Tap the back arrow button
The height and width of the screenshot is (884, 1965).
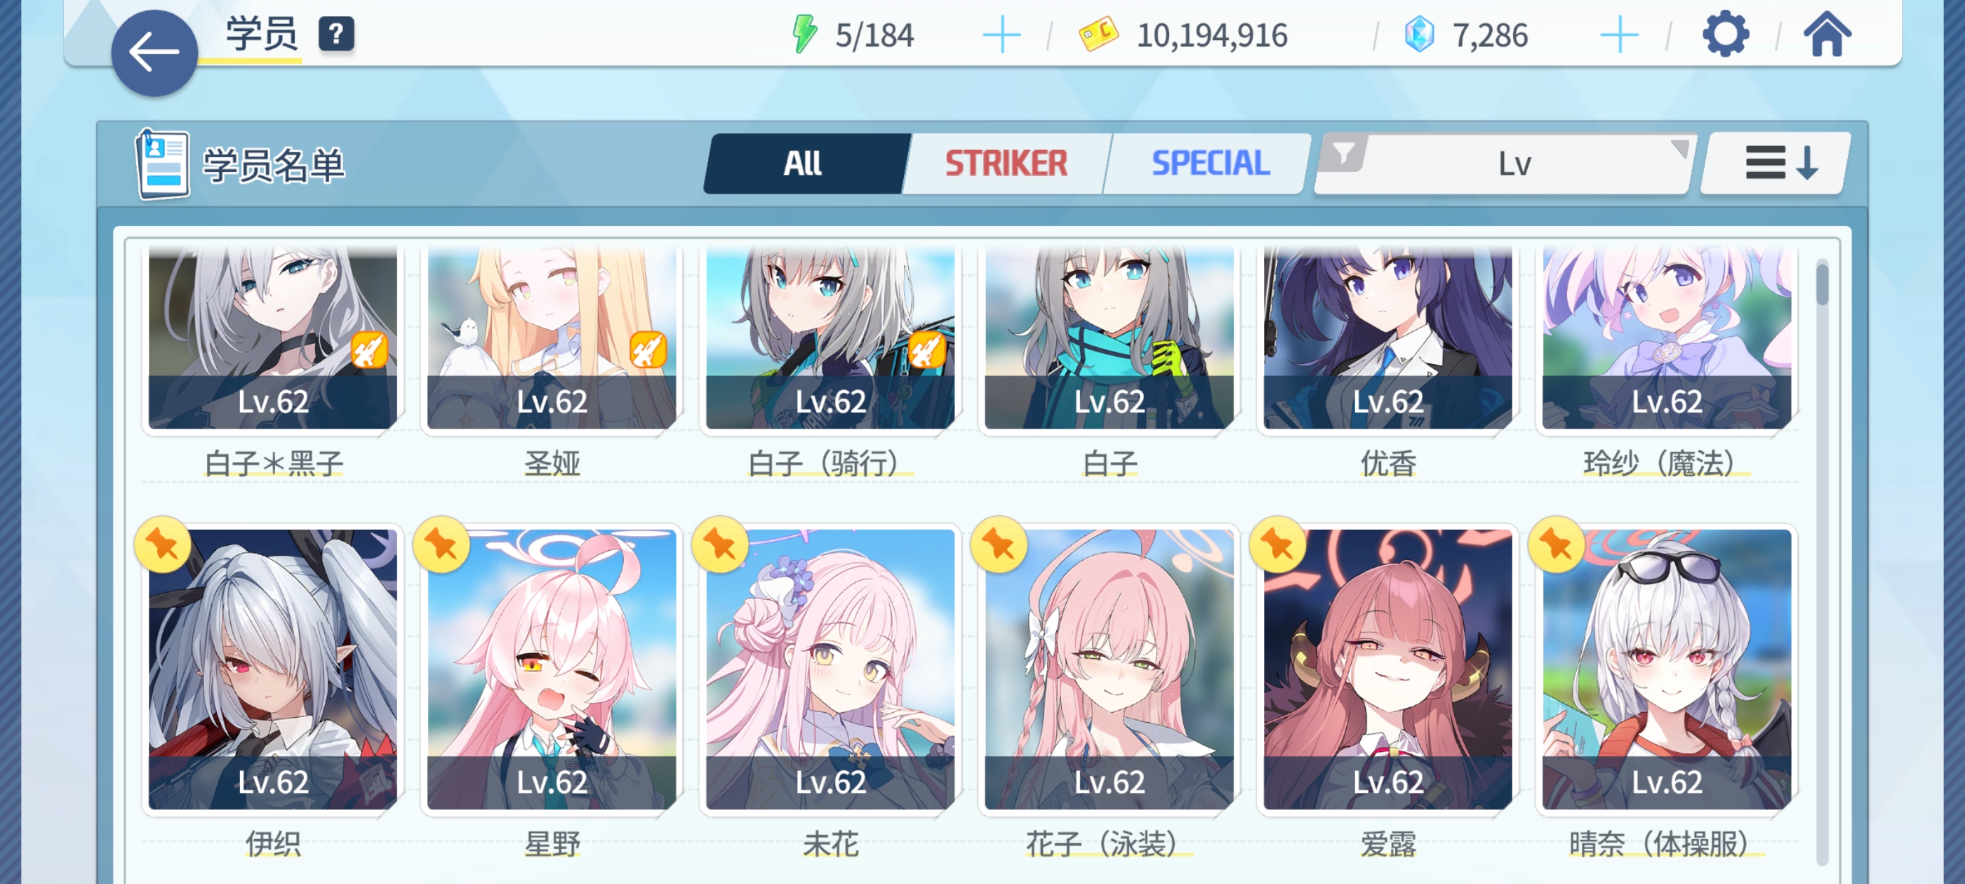(154, 53)
